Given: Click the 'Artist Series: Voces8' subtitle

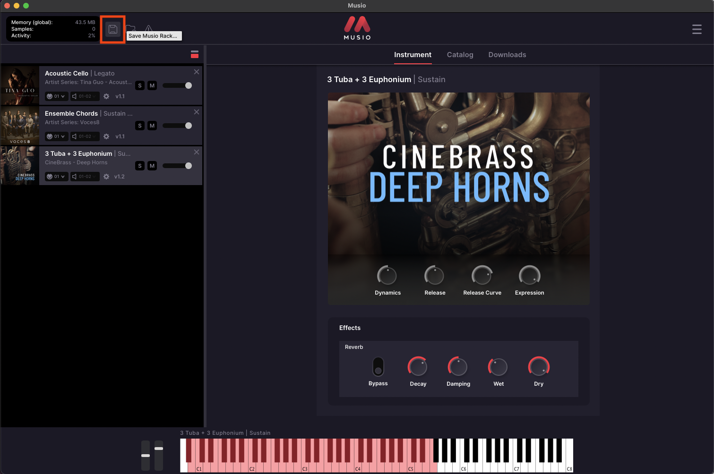Looking at the screenshot, I should point(72,122).
